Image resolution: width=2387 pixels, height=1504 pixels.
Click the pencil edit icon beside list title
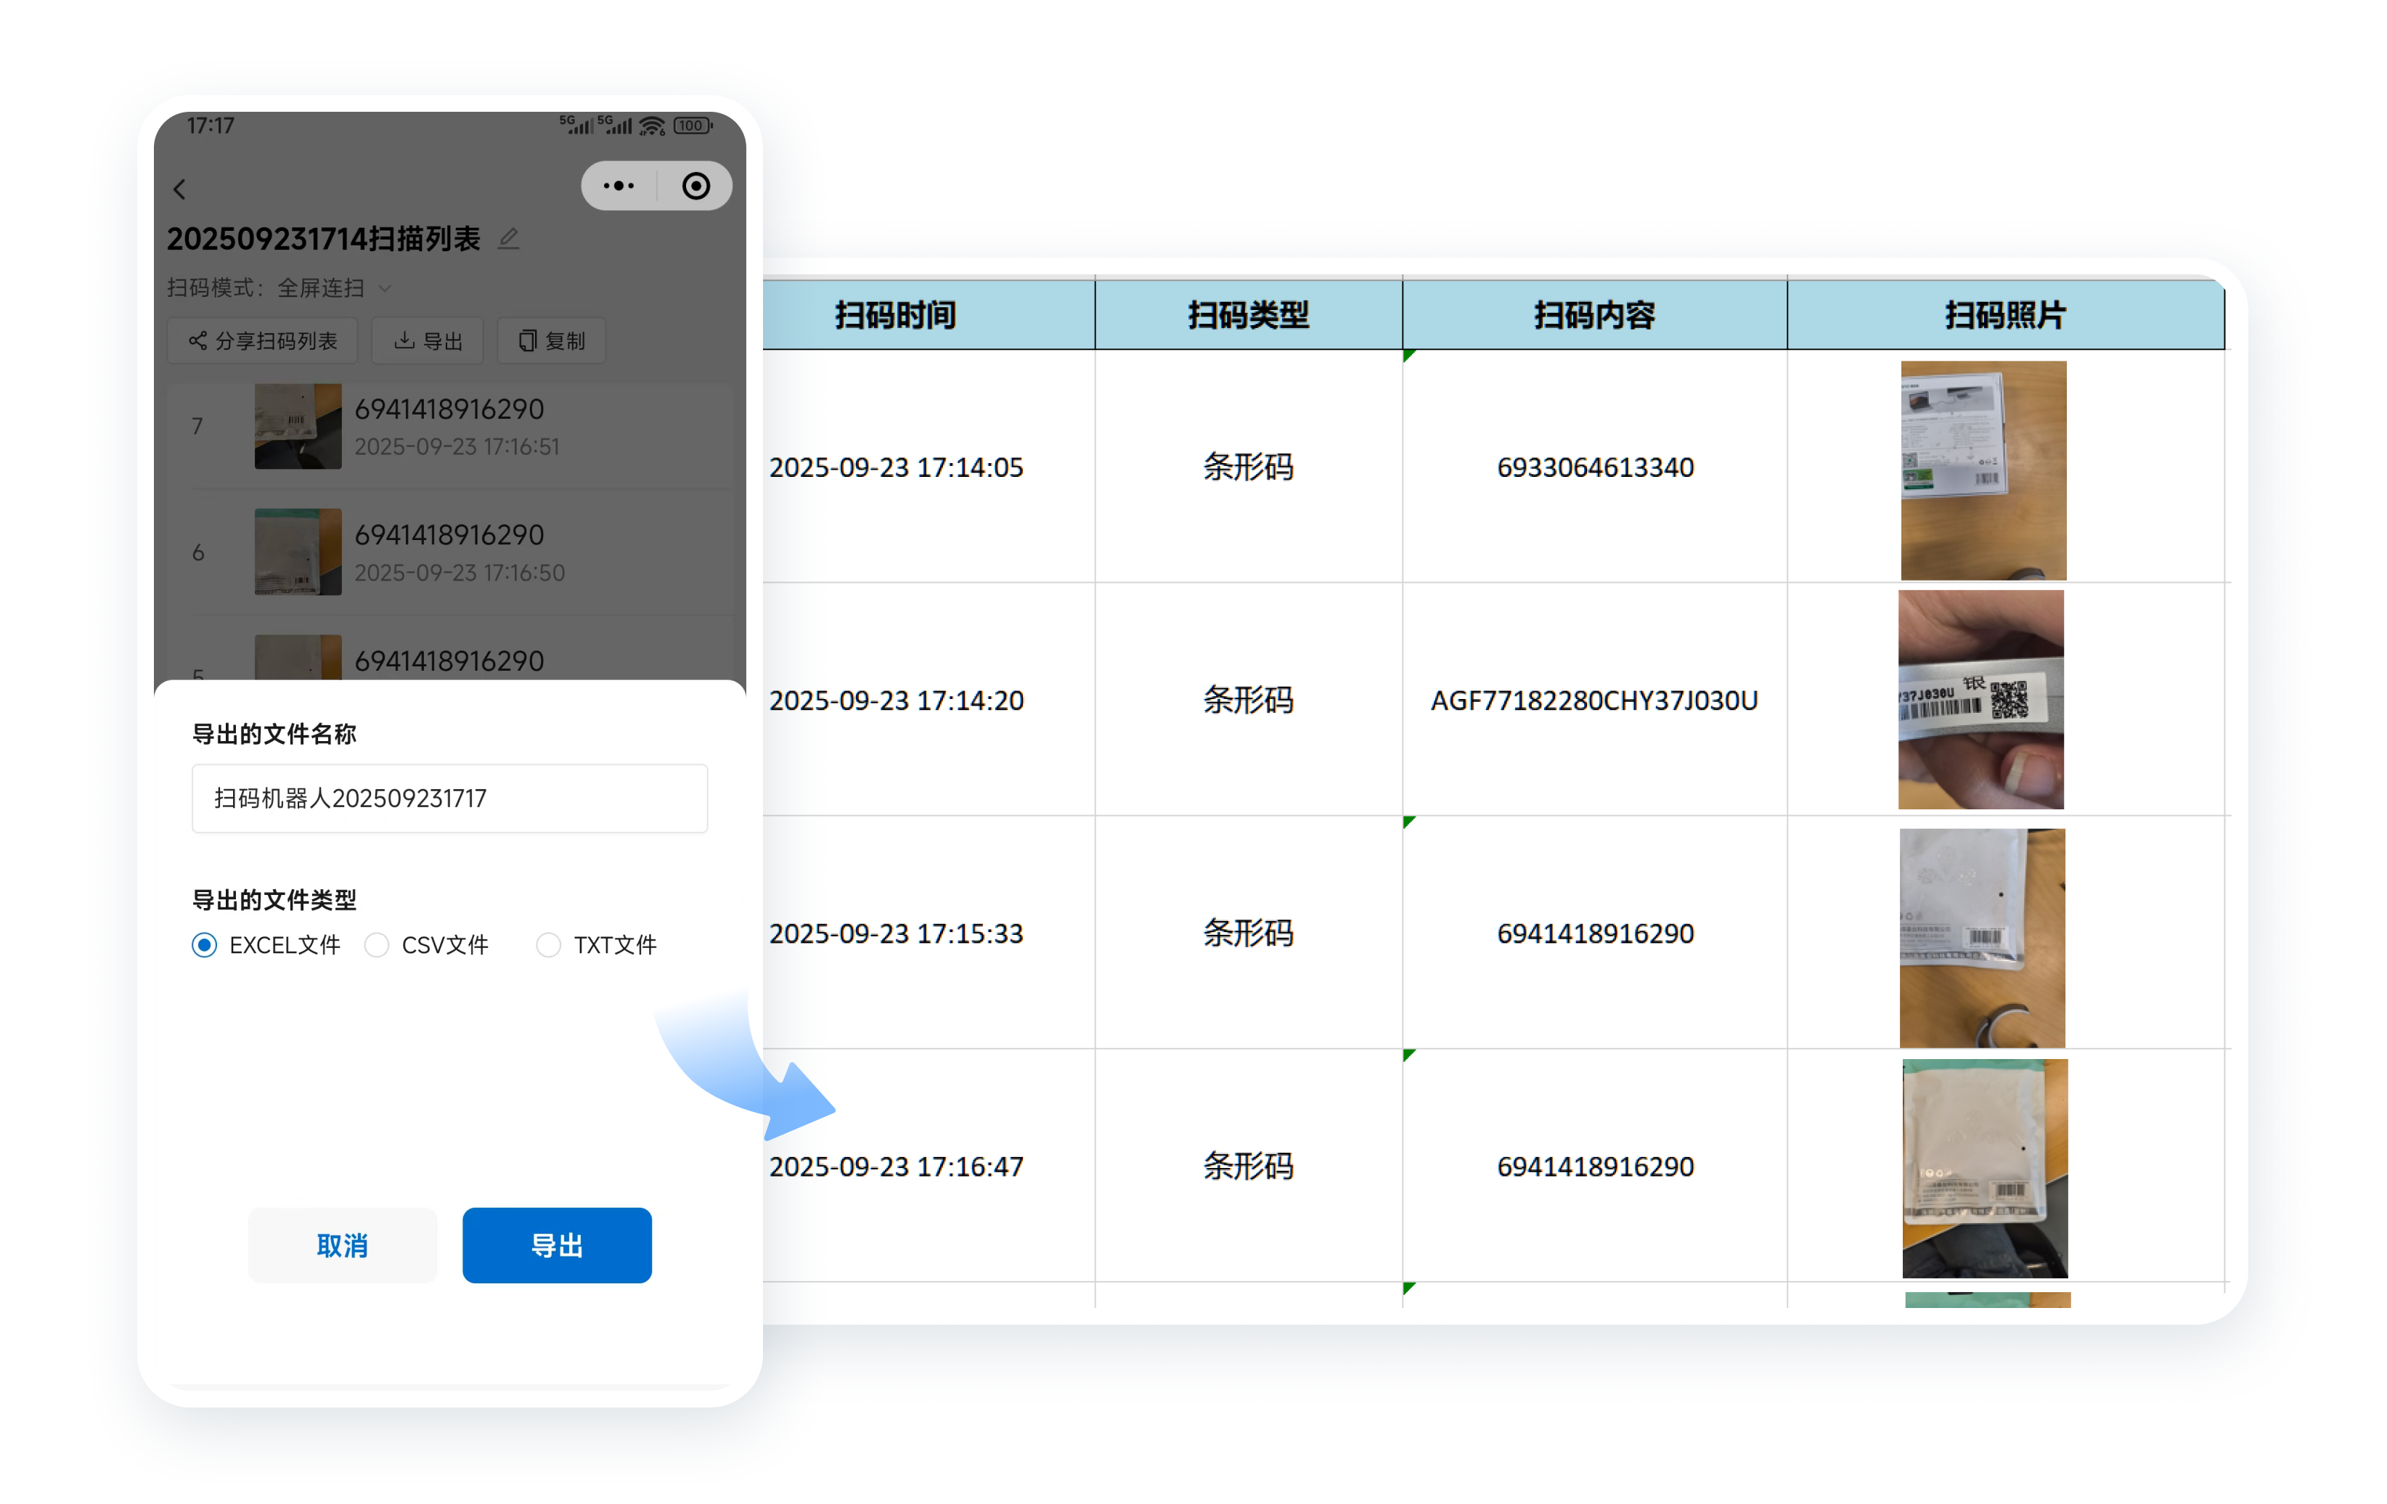pos(508,238)
